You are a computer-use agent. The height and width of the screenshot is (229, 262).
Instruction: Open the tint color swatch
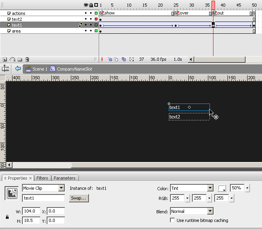point(222,188)
